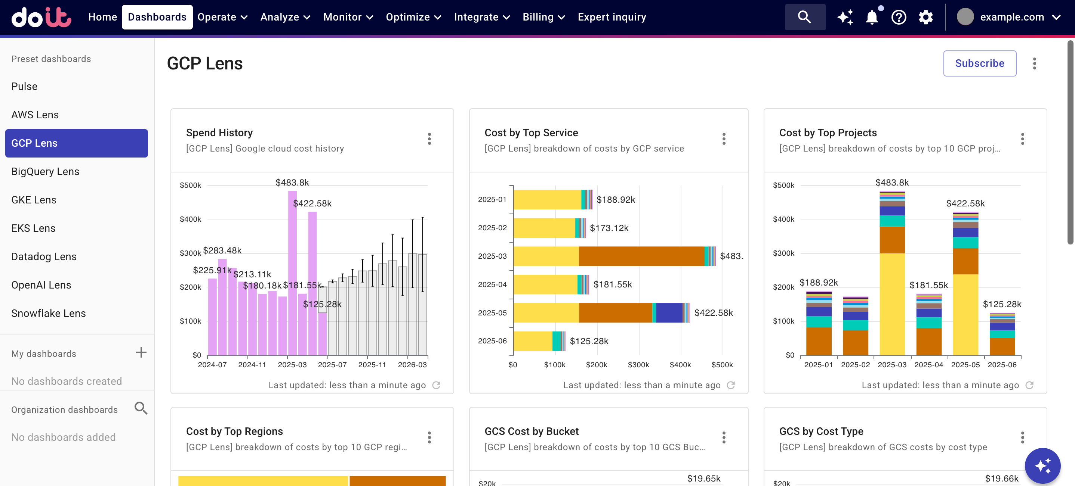
Task: Click the 'Organization dashboards' label
Action: [64, 409]
